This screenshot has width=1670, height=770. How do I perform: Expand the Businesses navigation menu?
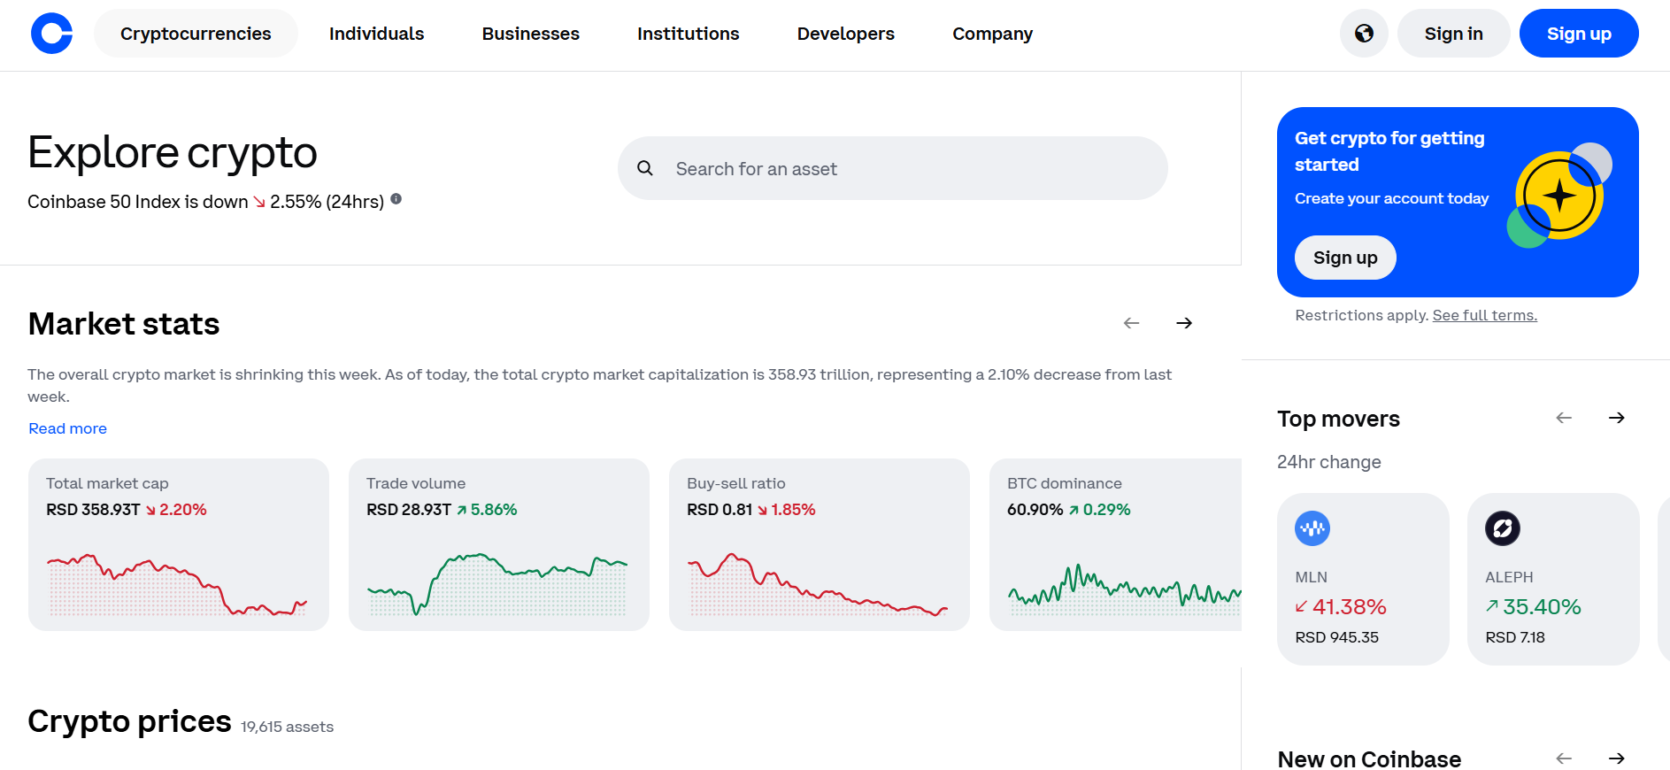coord(530,34)
